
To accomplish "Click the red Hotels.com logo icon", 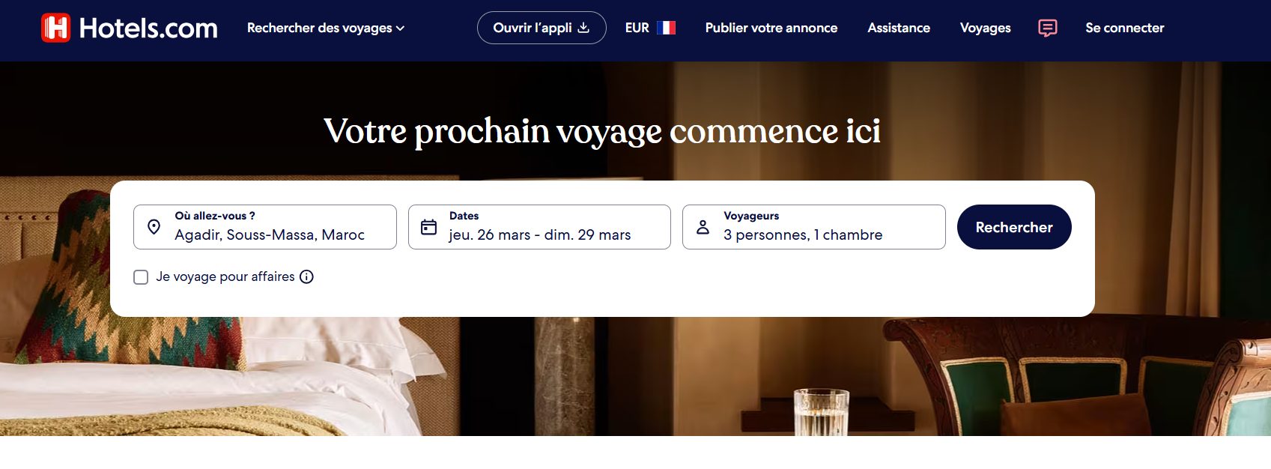I will (x=55, y=28).
